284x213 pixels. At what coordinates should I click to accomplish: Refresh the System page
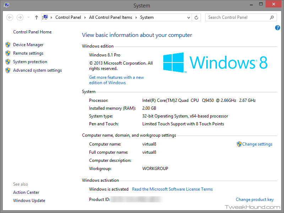(196, 17)
